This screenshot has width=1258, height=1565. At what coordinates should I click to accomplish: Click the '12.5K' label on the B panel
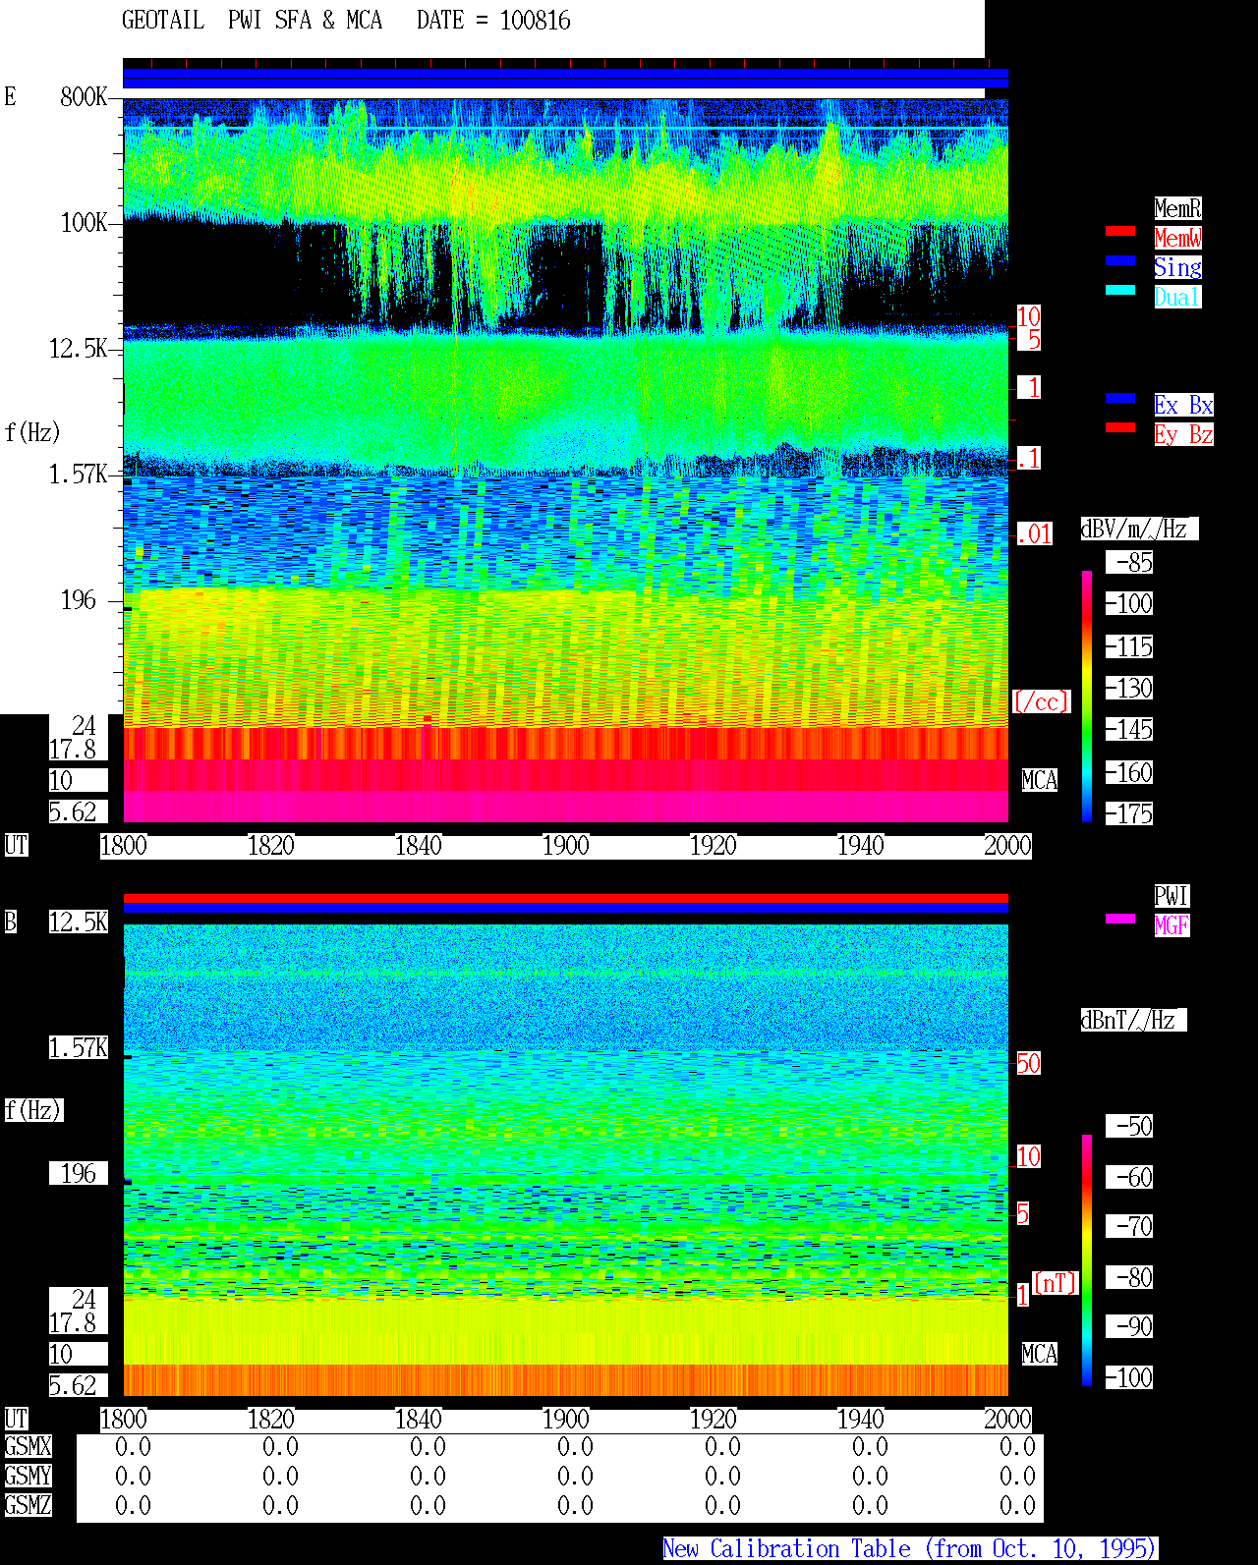coord(79,922)
